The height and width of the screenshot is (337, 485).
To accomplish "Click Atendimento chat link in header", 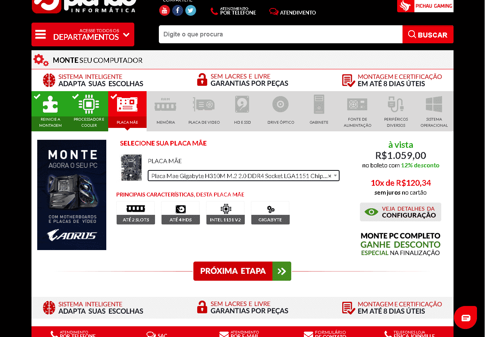I will 293,12.
